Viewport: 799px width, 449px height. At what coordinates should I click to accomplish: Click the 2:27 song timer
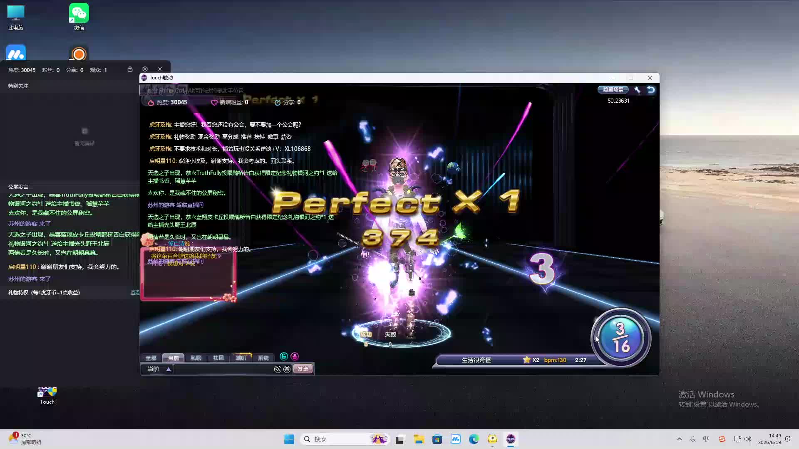581,360
